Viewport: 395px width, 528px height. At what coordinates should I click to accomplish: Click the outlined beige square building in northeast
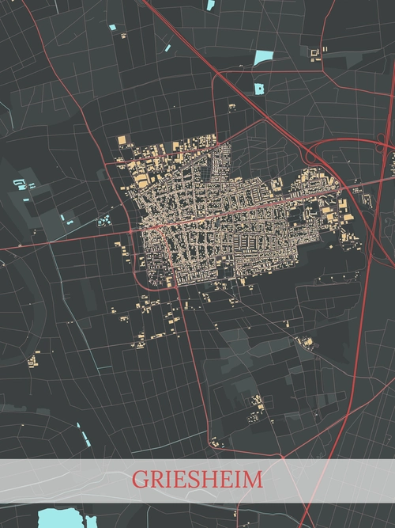315,52
